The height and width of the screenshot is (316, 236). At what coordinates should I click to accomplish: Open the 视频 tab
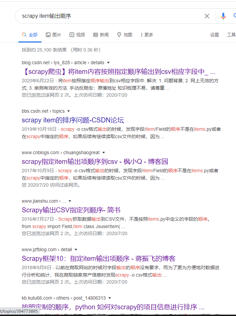tap(77, 35)
